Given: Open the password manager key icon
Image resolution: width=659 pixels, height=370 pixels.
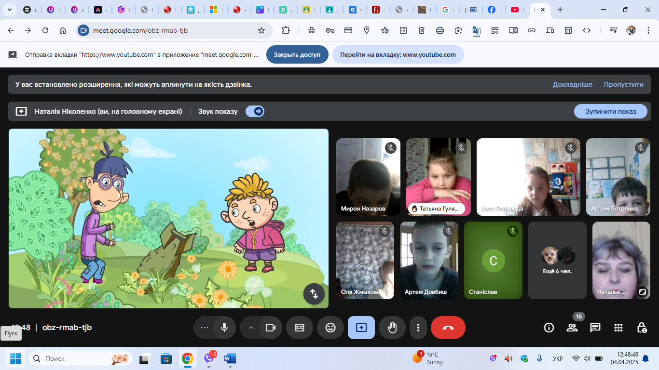Looking at the screenshot, I should click(x=330, y=30).
